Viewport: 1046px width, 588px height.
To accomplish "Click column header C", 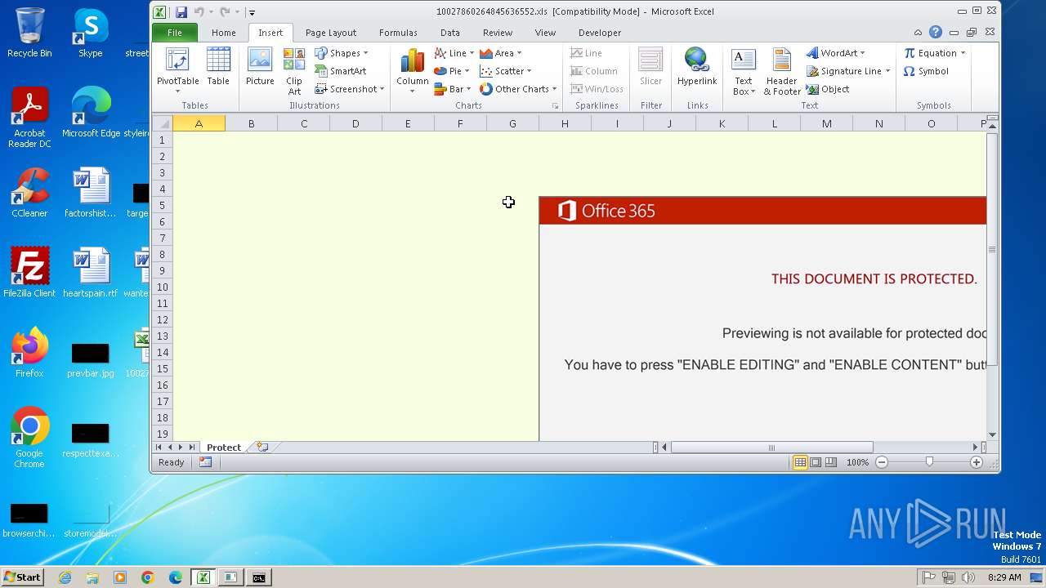I will (304, 123).
